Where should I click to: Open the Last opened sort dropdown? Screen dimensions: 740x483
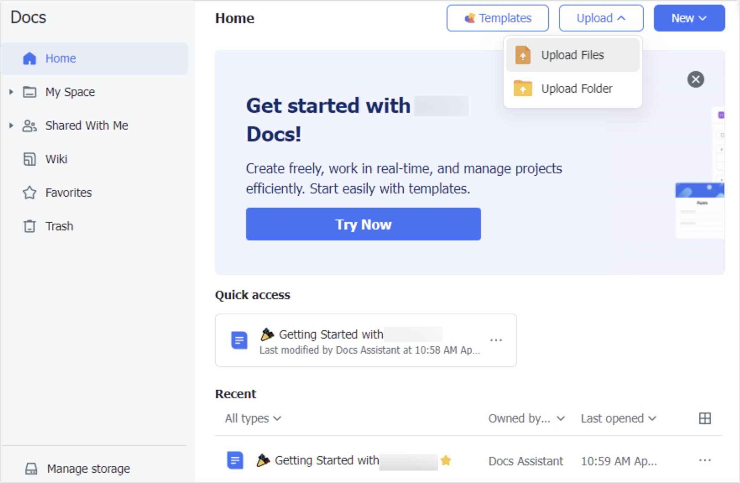[618, 418]
